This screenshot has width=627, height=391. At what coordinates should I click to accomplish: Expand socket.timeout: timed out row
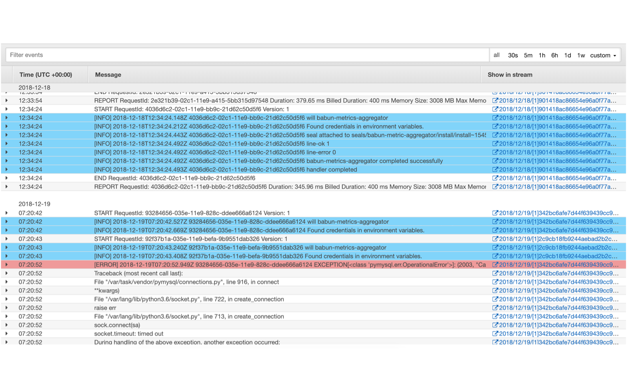[7, 334]
